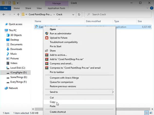Viewport: 154px width, 115px height.
Task: Choose Add to archive...
Action: (x=58, y=55)
